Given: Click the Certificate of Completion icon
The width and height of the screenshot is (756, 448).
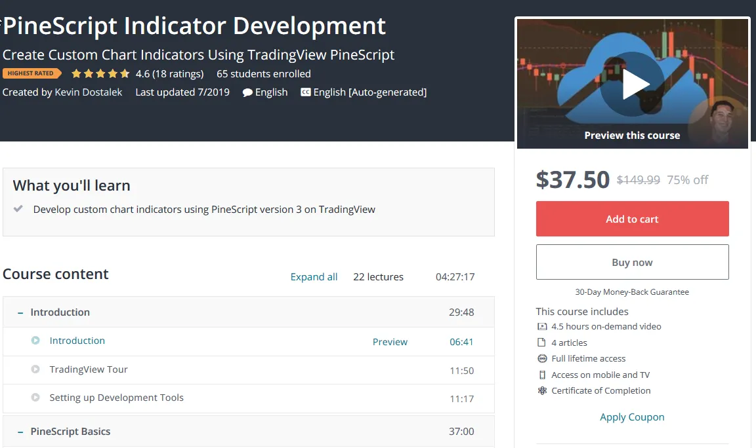Looking at the screenshot, I should [x=542, y=390].
